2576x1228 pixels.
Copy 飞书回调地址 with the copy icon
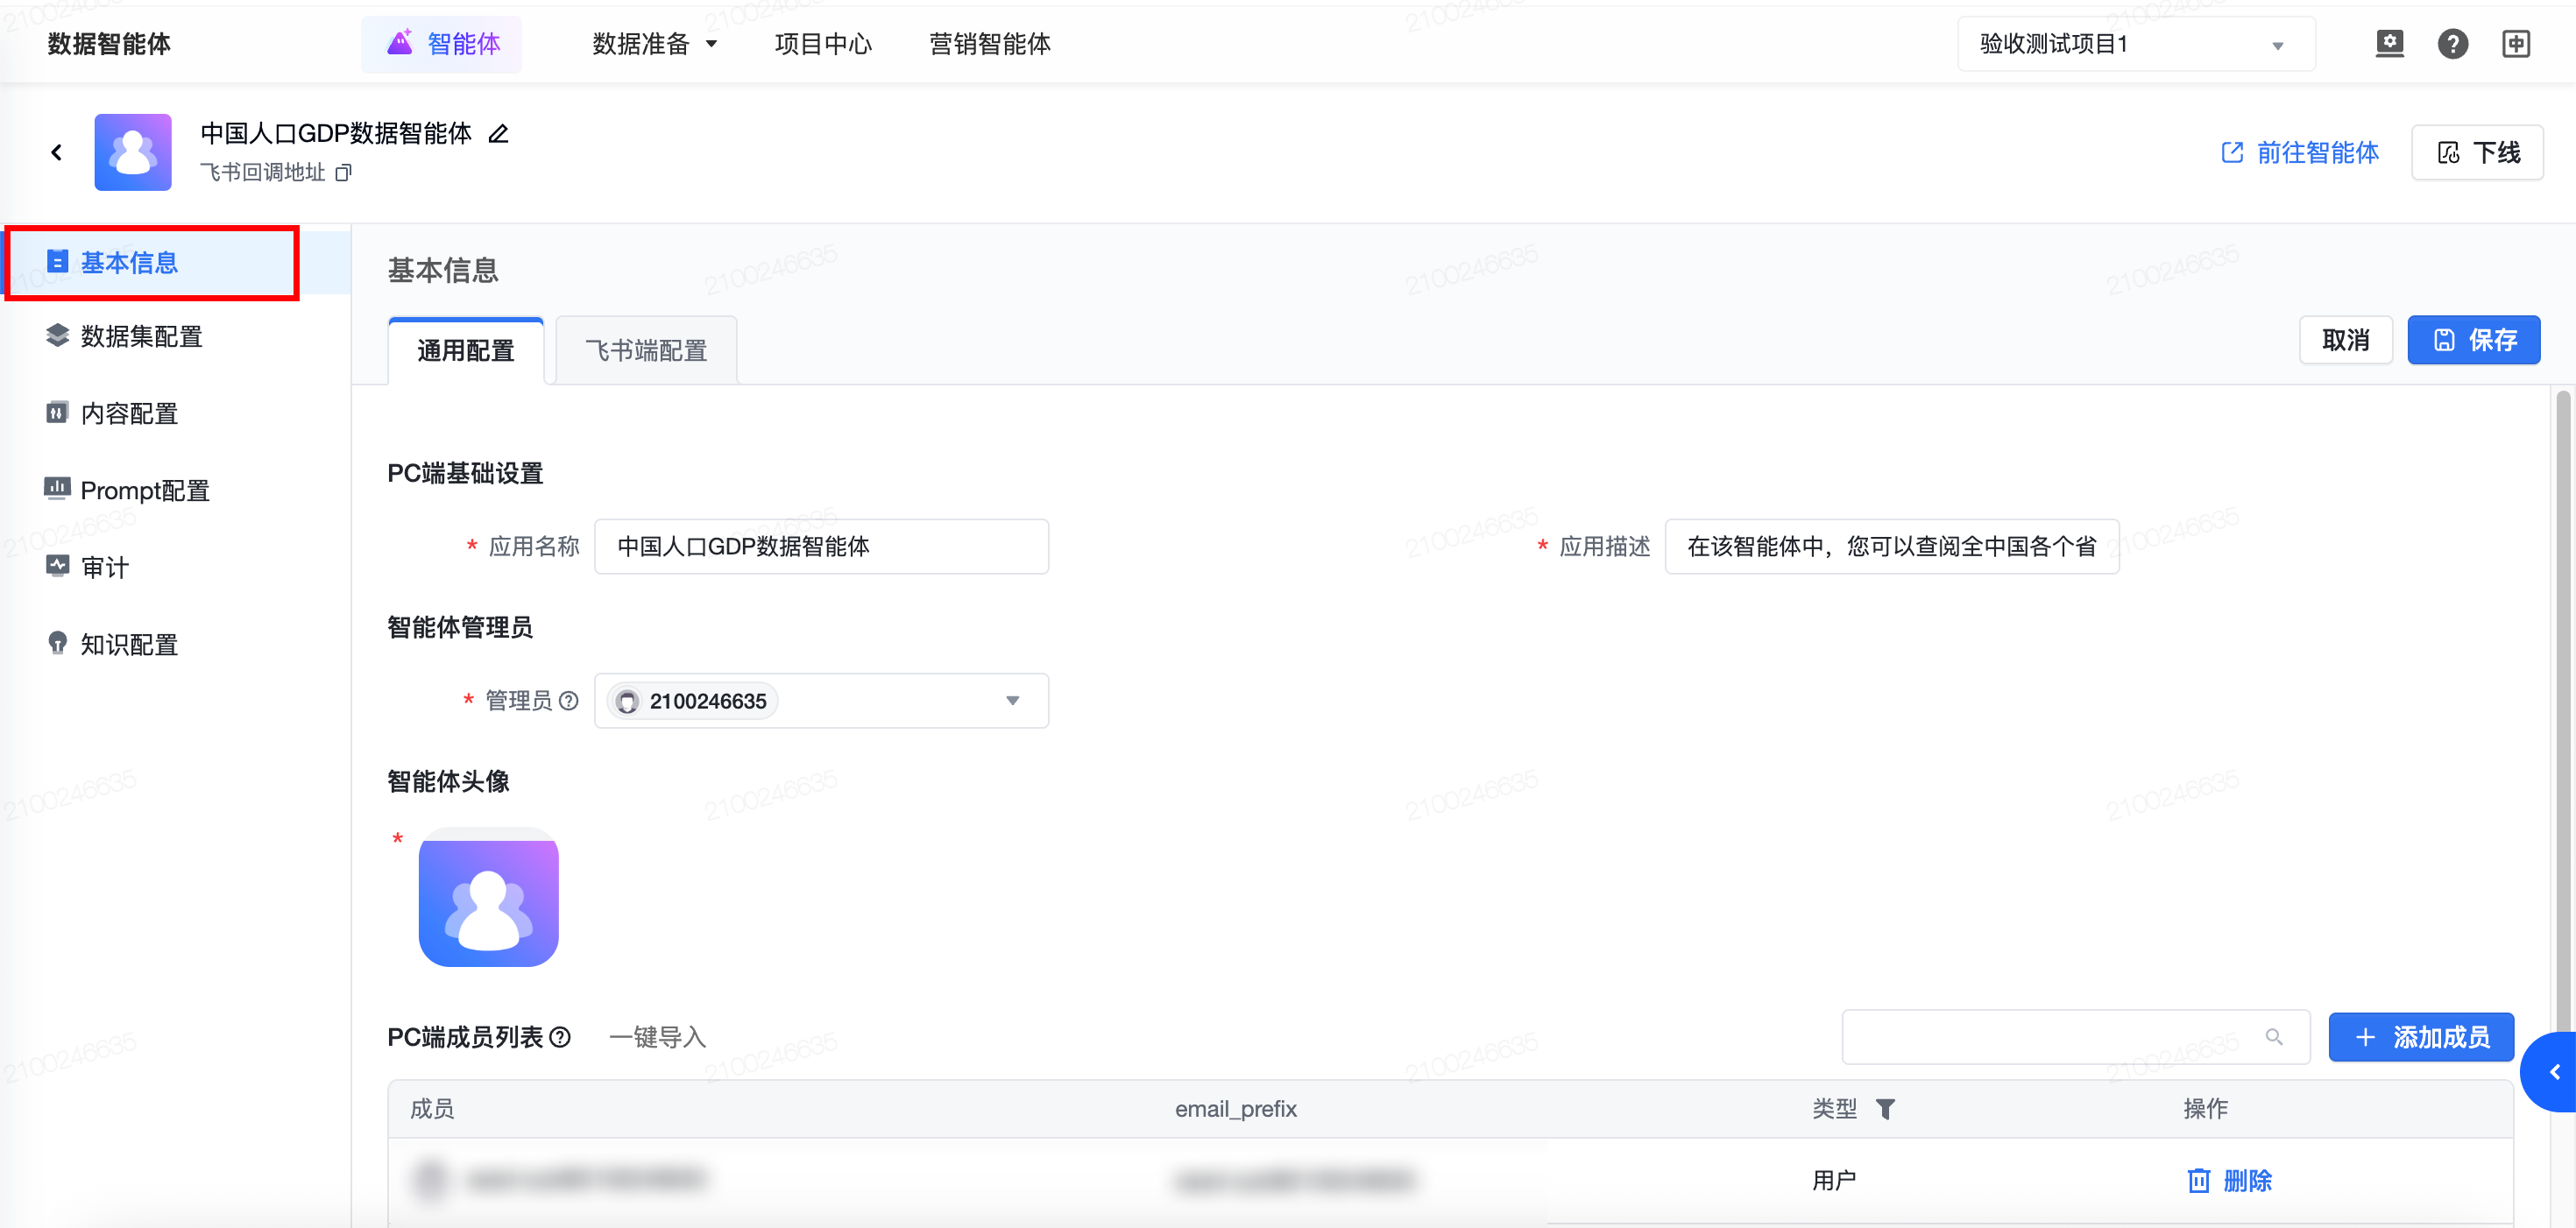point(343,173)
